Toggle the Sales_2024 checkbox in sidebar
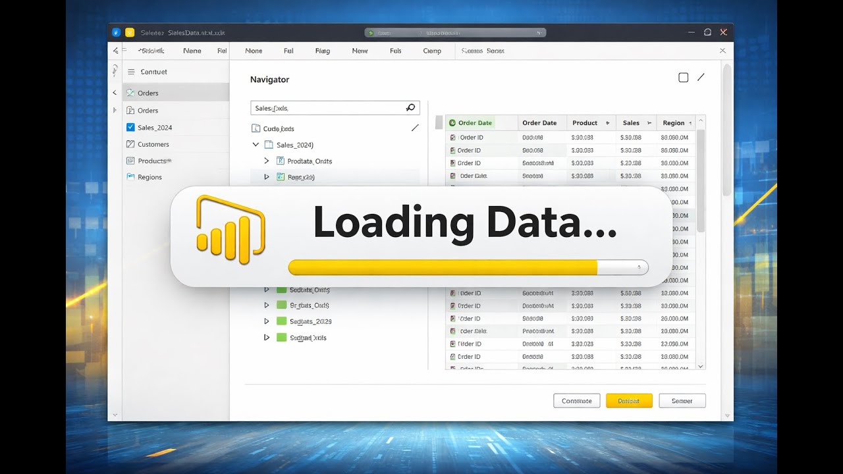The image size is (843, 474). [x=130, y=127]
